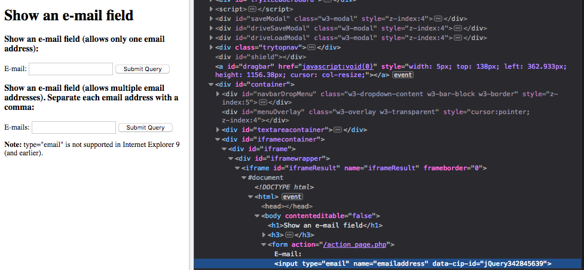The height and width of the screenshot is (270, 584).
Task: Submit the multiple E-mails form
Action: (146, 127)
